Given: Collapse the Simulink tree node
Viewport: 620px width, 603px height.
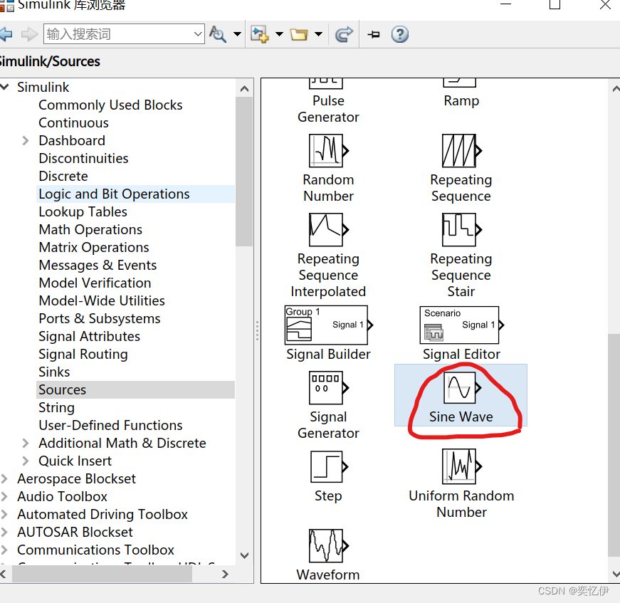Looking at the screenshot, I should coord(5,87).
